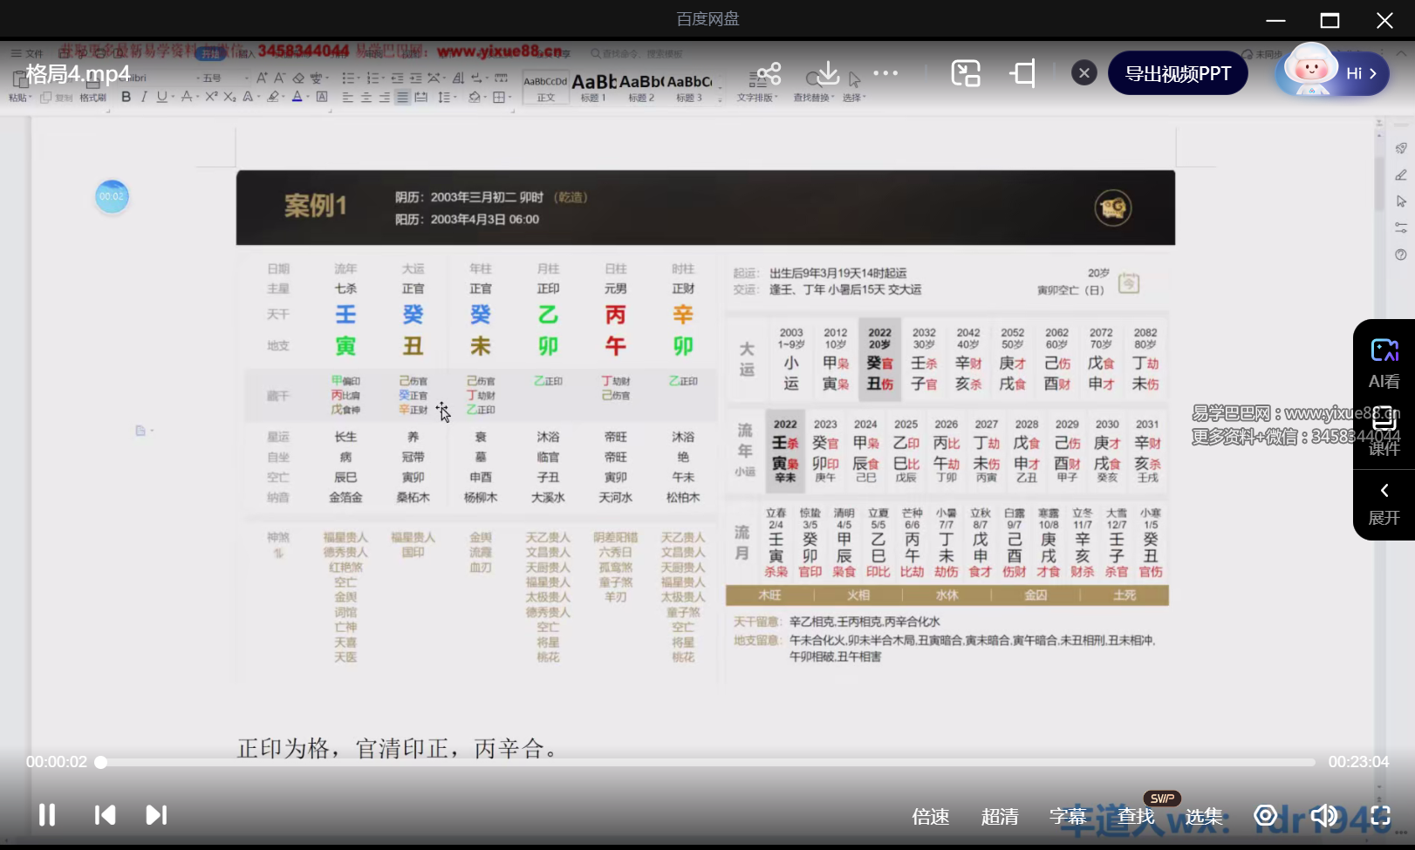
Task: Open the 倍速 playback speed menu
Action: [x=930, y=816]
